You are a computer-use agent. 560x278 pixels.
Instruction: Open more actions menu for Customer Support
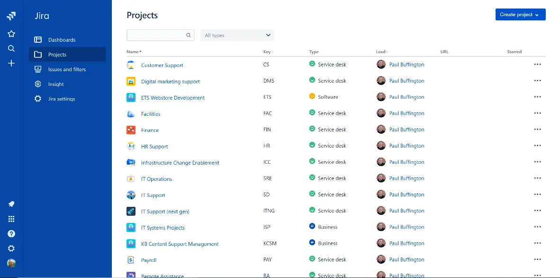(x=537, y=65)
